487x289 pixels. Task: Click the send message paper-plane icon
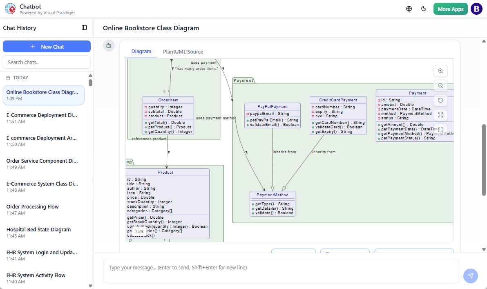click(x=470, y=276)
